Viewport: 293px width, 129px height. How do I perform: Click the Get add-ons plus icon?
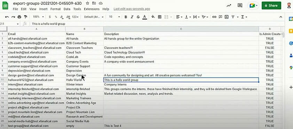pos(291,87)
